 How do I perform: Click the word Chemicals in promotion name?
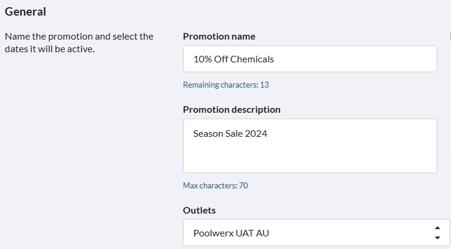pos(254,59)
